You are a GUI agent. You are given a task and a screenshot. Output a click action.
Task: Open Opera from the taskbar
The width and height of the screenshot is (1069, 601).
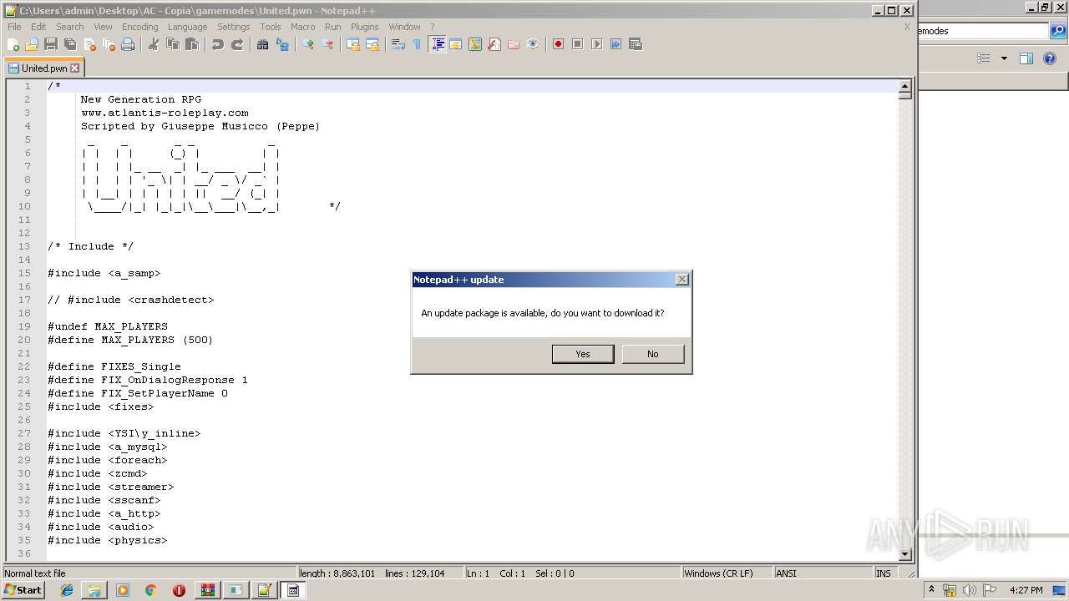179,590
